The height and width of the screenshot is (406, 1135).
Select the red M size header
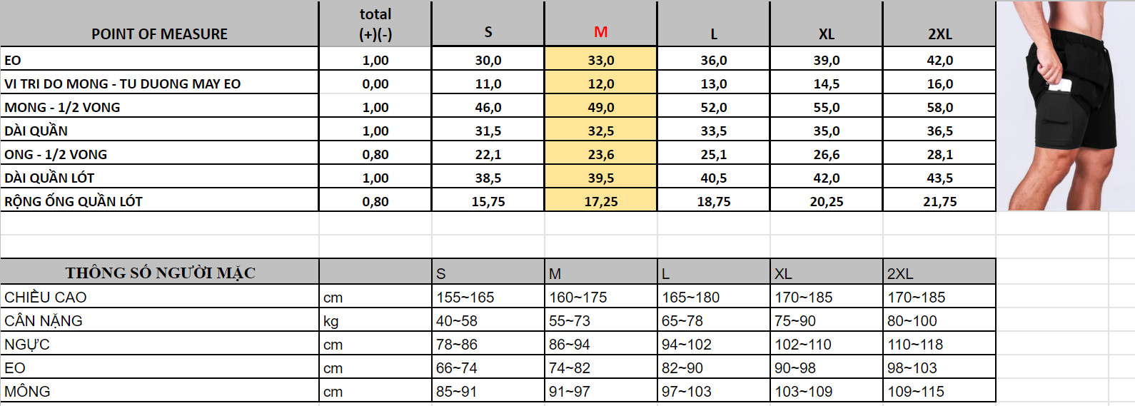(600, 24)
